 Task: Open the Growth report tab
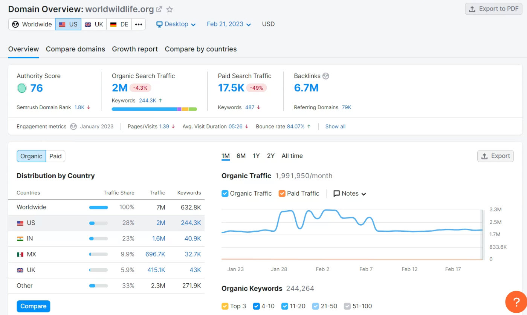coord(135,49)
